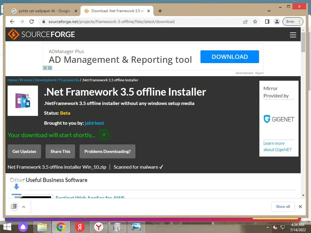Click the Share This button

click(60, 151)
